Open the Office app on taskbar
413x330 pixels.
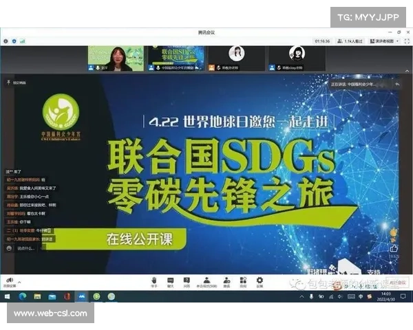[67, 296]
